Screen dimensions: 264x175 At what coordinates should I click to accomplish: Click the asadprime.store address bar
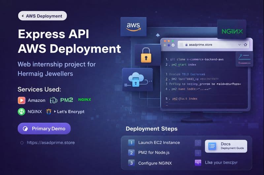tap(213, 45)
